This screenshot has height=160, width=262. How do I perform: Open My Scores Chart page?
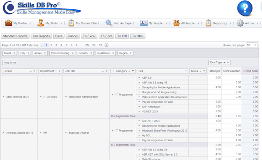click(x=87, y=23)
